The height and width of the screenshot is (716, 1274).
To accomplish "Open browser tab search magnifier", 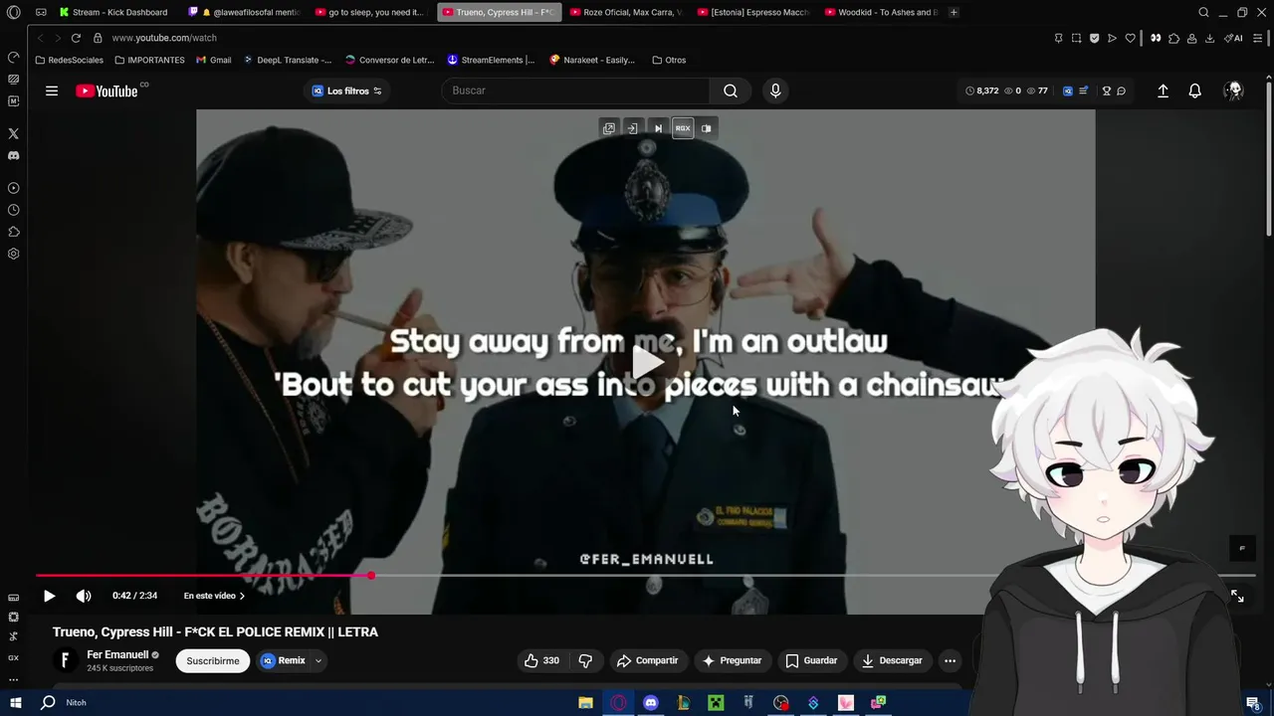I will pos(1203,12).
